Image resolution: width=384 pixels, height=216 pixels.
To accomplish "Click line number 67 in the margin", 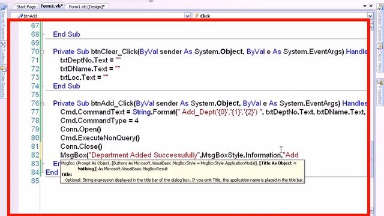I will [35, 26].
